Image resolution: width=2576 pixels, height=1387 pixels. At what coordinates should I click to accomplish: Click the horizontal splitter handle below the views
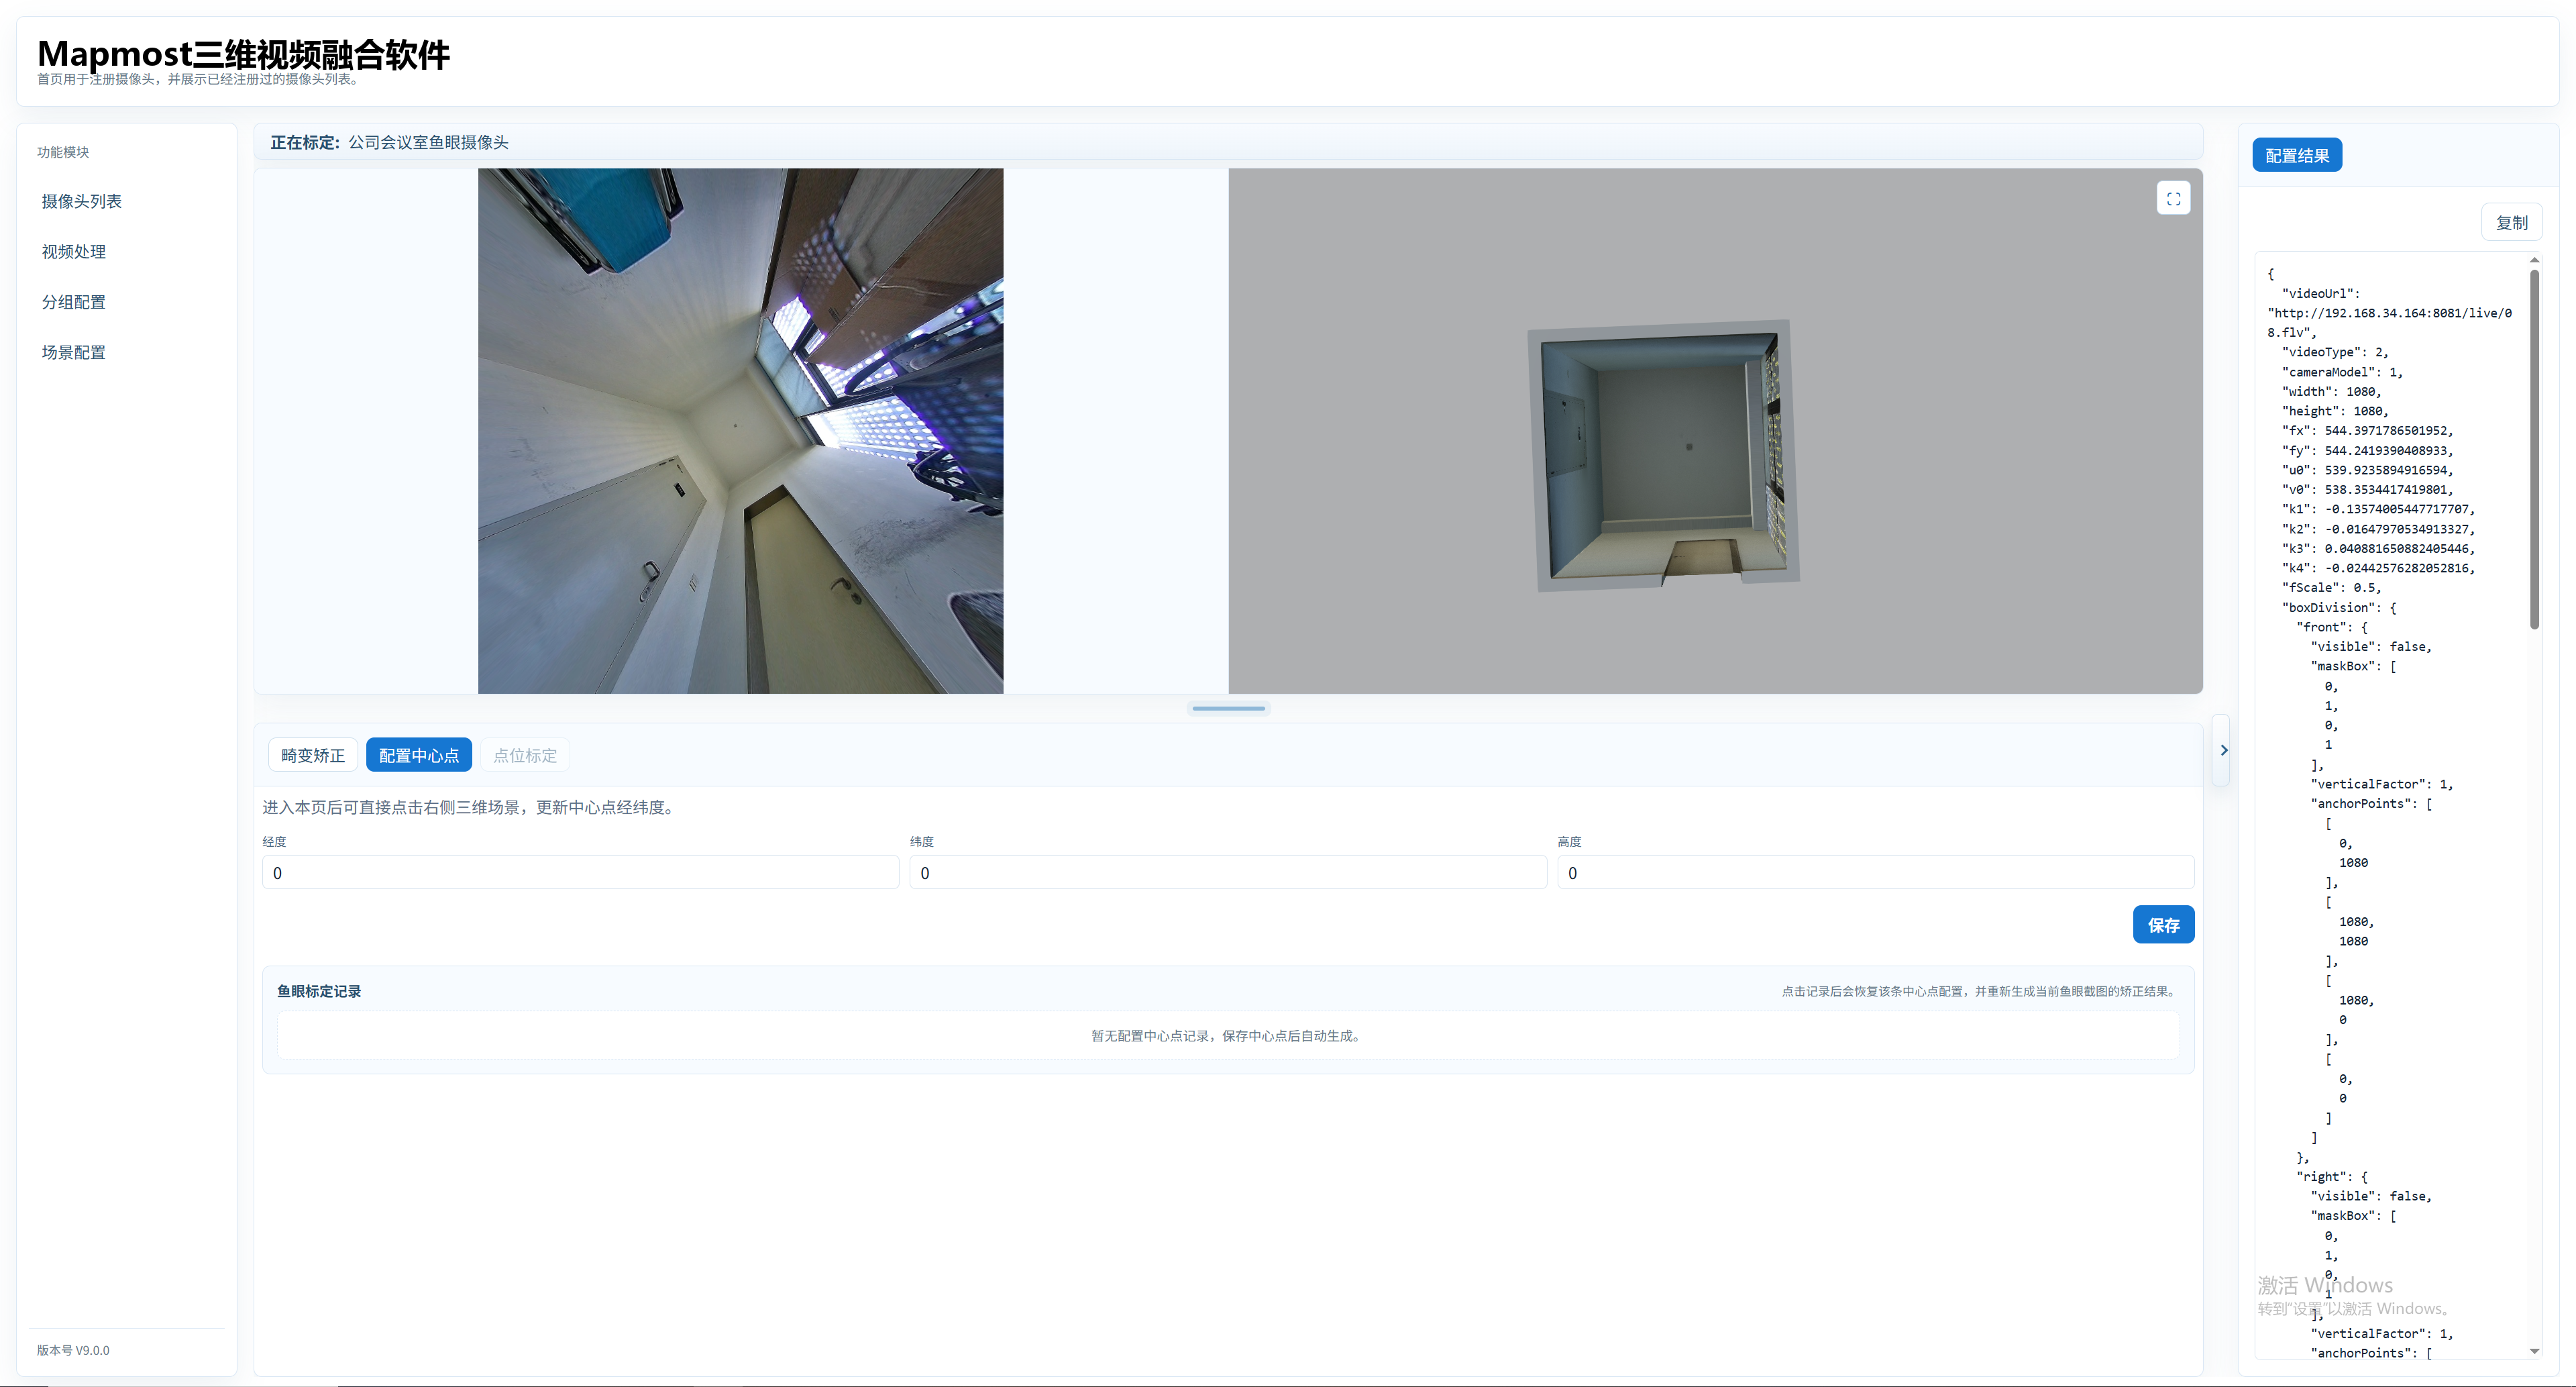pos(1229,708)
